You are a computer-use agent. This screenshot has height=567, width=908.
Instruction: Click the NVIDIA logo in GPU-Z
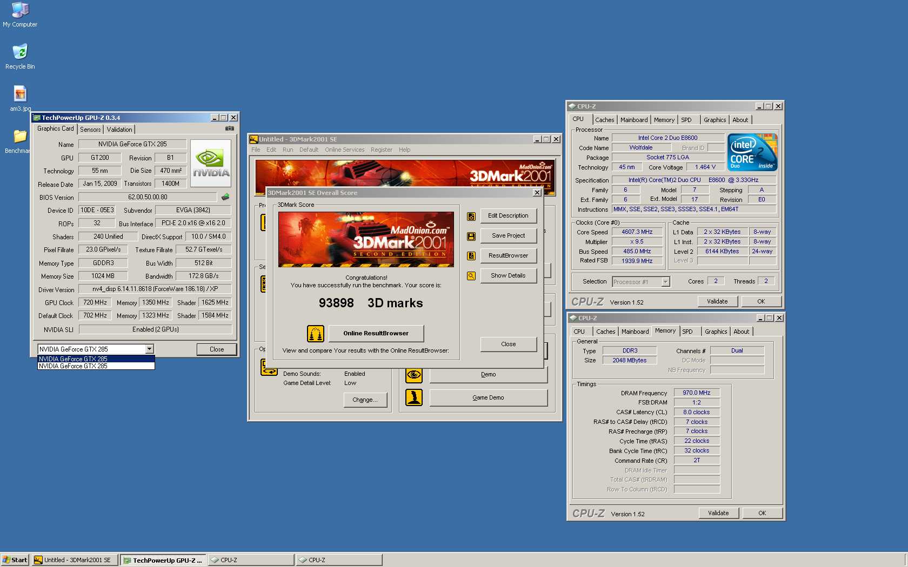tap(211, 164)
